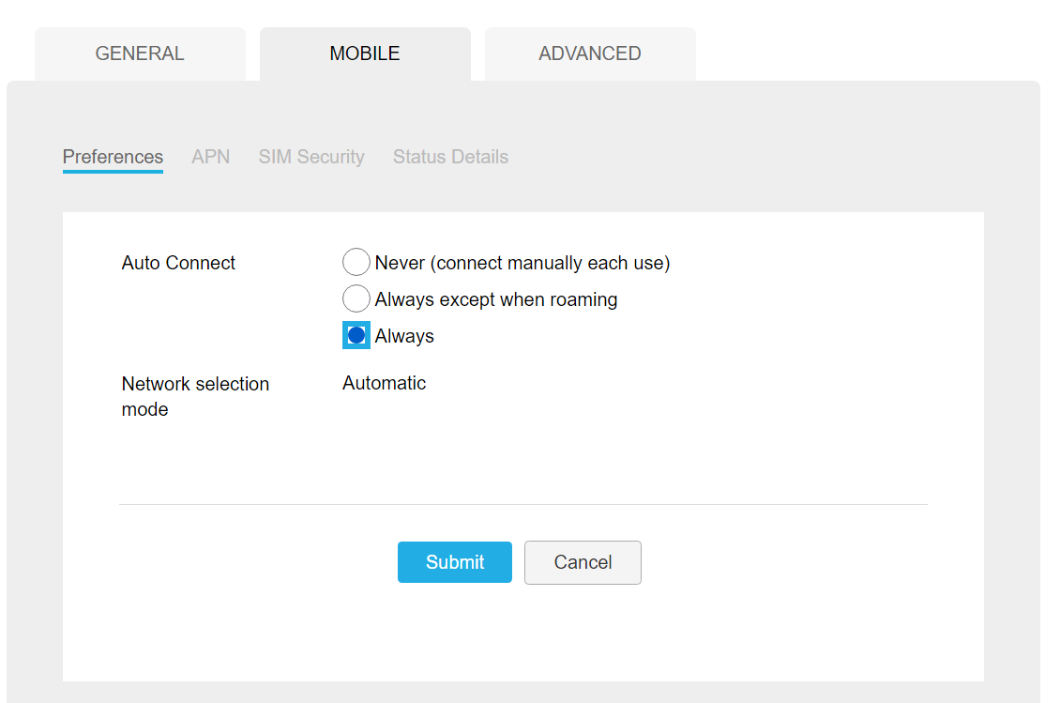Open the SIM Security sub-tab
The height and width of the screenshot is (703, 1060).
coord(311,157)
